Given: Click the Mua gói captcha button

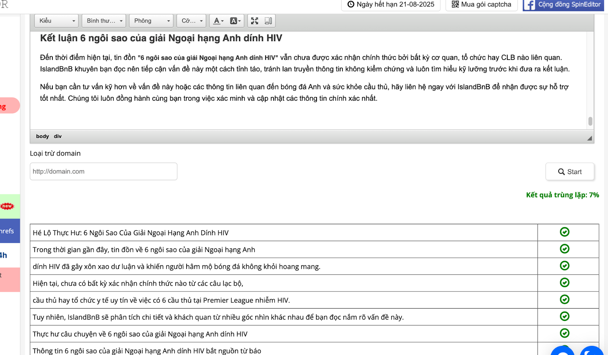Looking at the screenshot, I should click(x=481, y=5).
